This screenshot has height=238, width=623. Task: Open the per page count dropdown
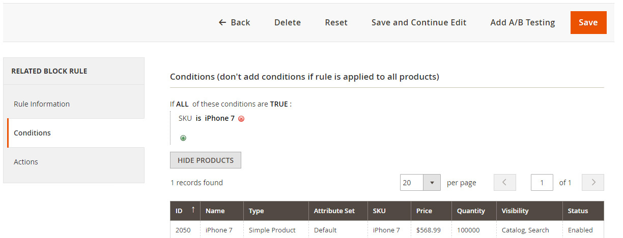click(x=432, y=183)
